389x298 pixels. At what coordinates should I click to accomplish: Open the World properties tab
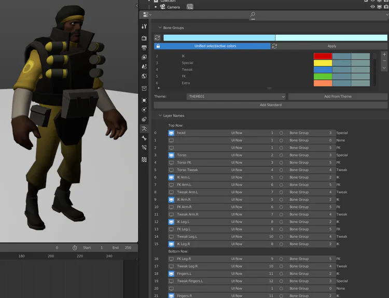click(x=144, y=76)
